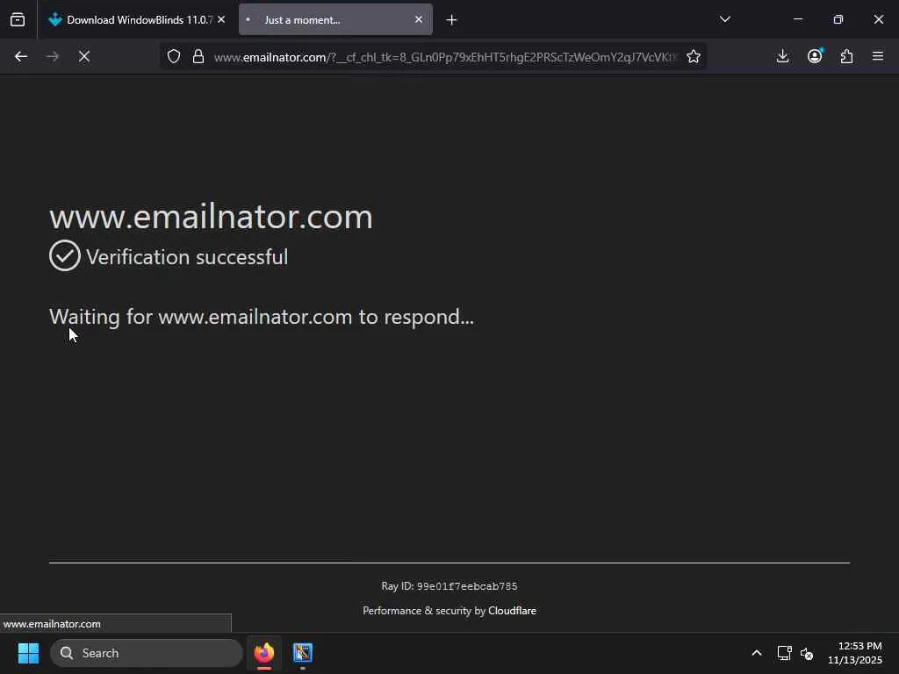Switch to the Download WindowBlinds tab
The image size is (899, 674).
click(x=136, y=19)
